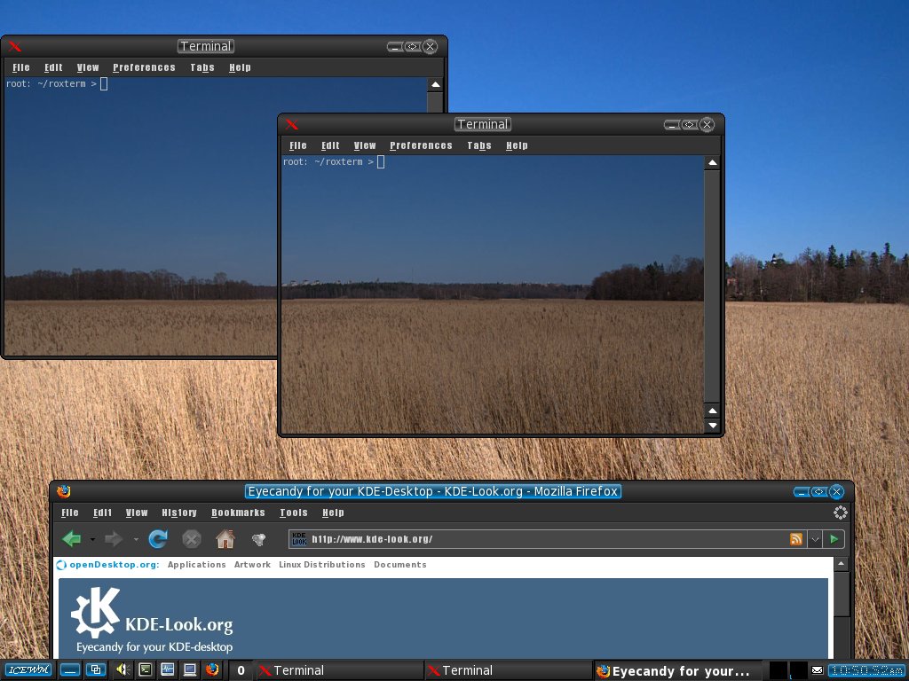The width and height of the screenshot is (909, 681).
Task: Open the Tools menu in Firefox
Action: click(294, 513)
